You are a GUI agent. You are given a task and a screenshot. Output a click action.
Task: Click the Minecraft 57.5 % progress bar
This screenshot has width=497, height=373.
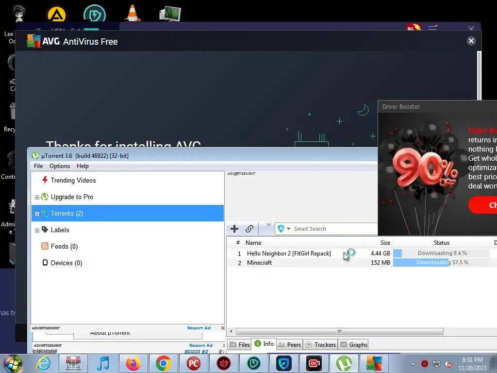tap(441, 262)
